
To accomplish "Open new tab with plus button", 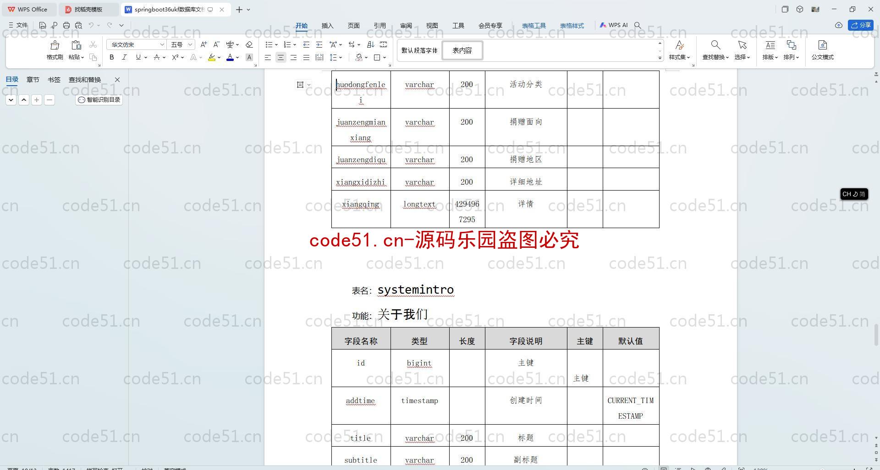I will tap(239, 9).
